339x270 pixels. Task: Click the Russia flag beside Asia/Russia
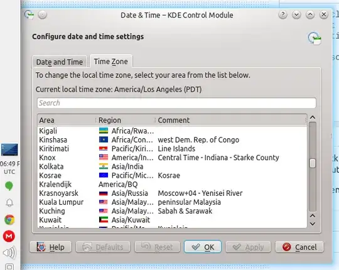click(104, 193)
